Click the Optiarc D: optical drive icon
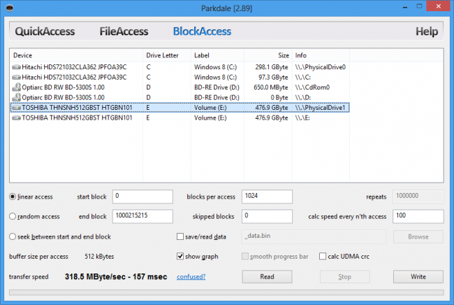The image size is (454, 305). coord(17,98)
